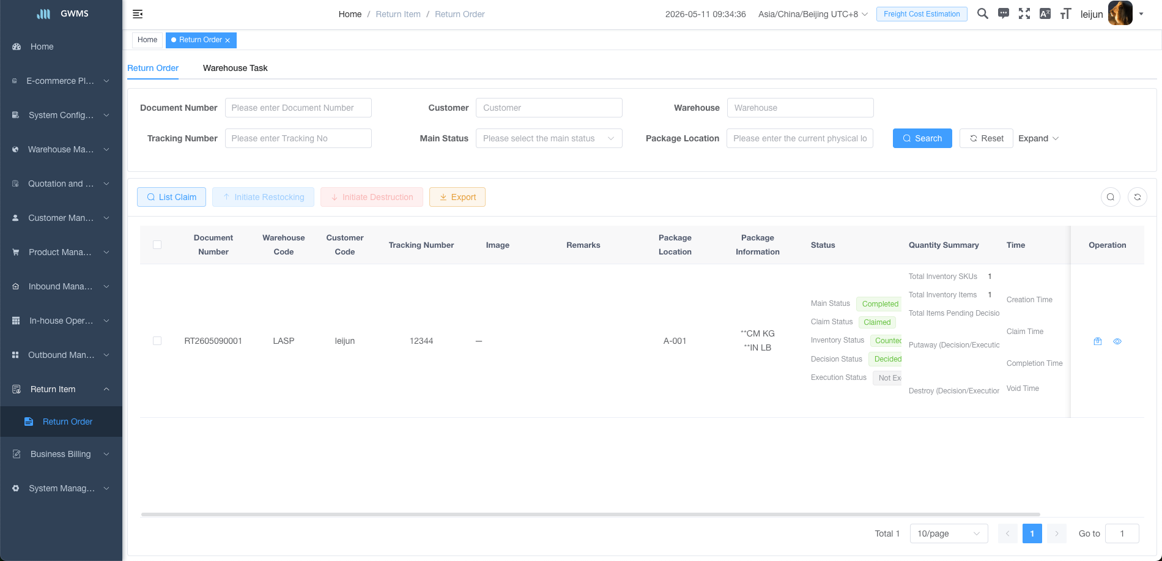The width and height of the screenshot is (1162, 561).
Task: Open the language translation icon
Action: pos(1045,13)
